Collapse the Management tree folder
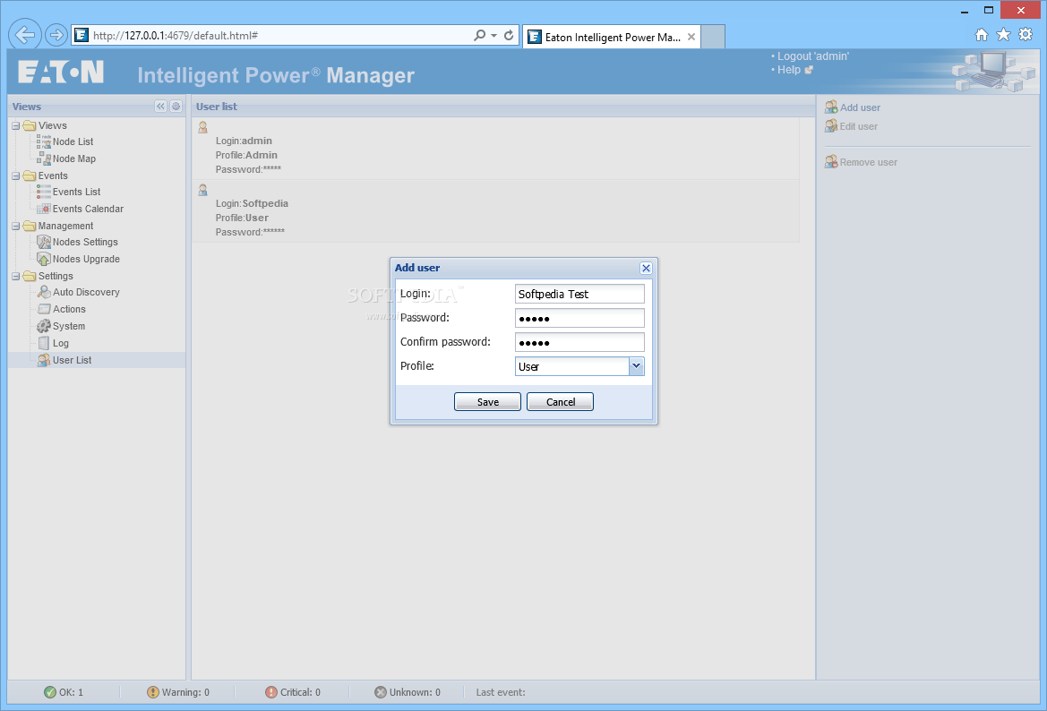The height and width of the screenshot is (711, 1047). pos(15,226)
